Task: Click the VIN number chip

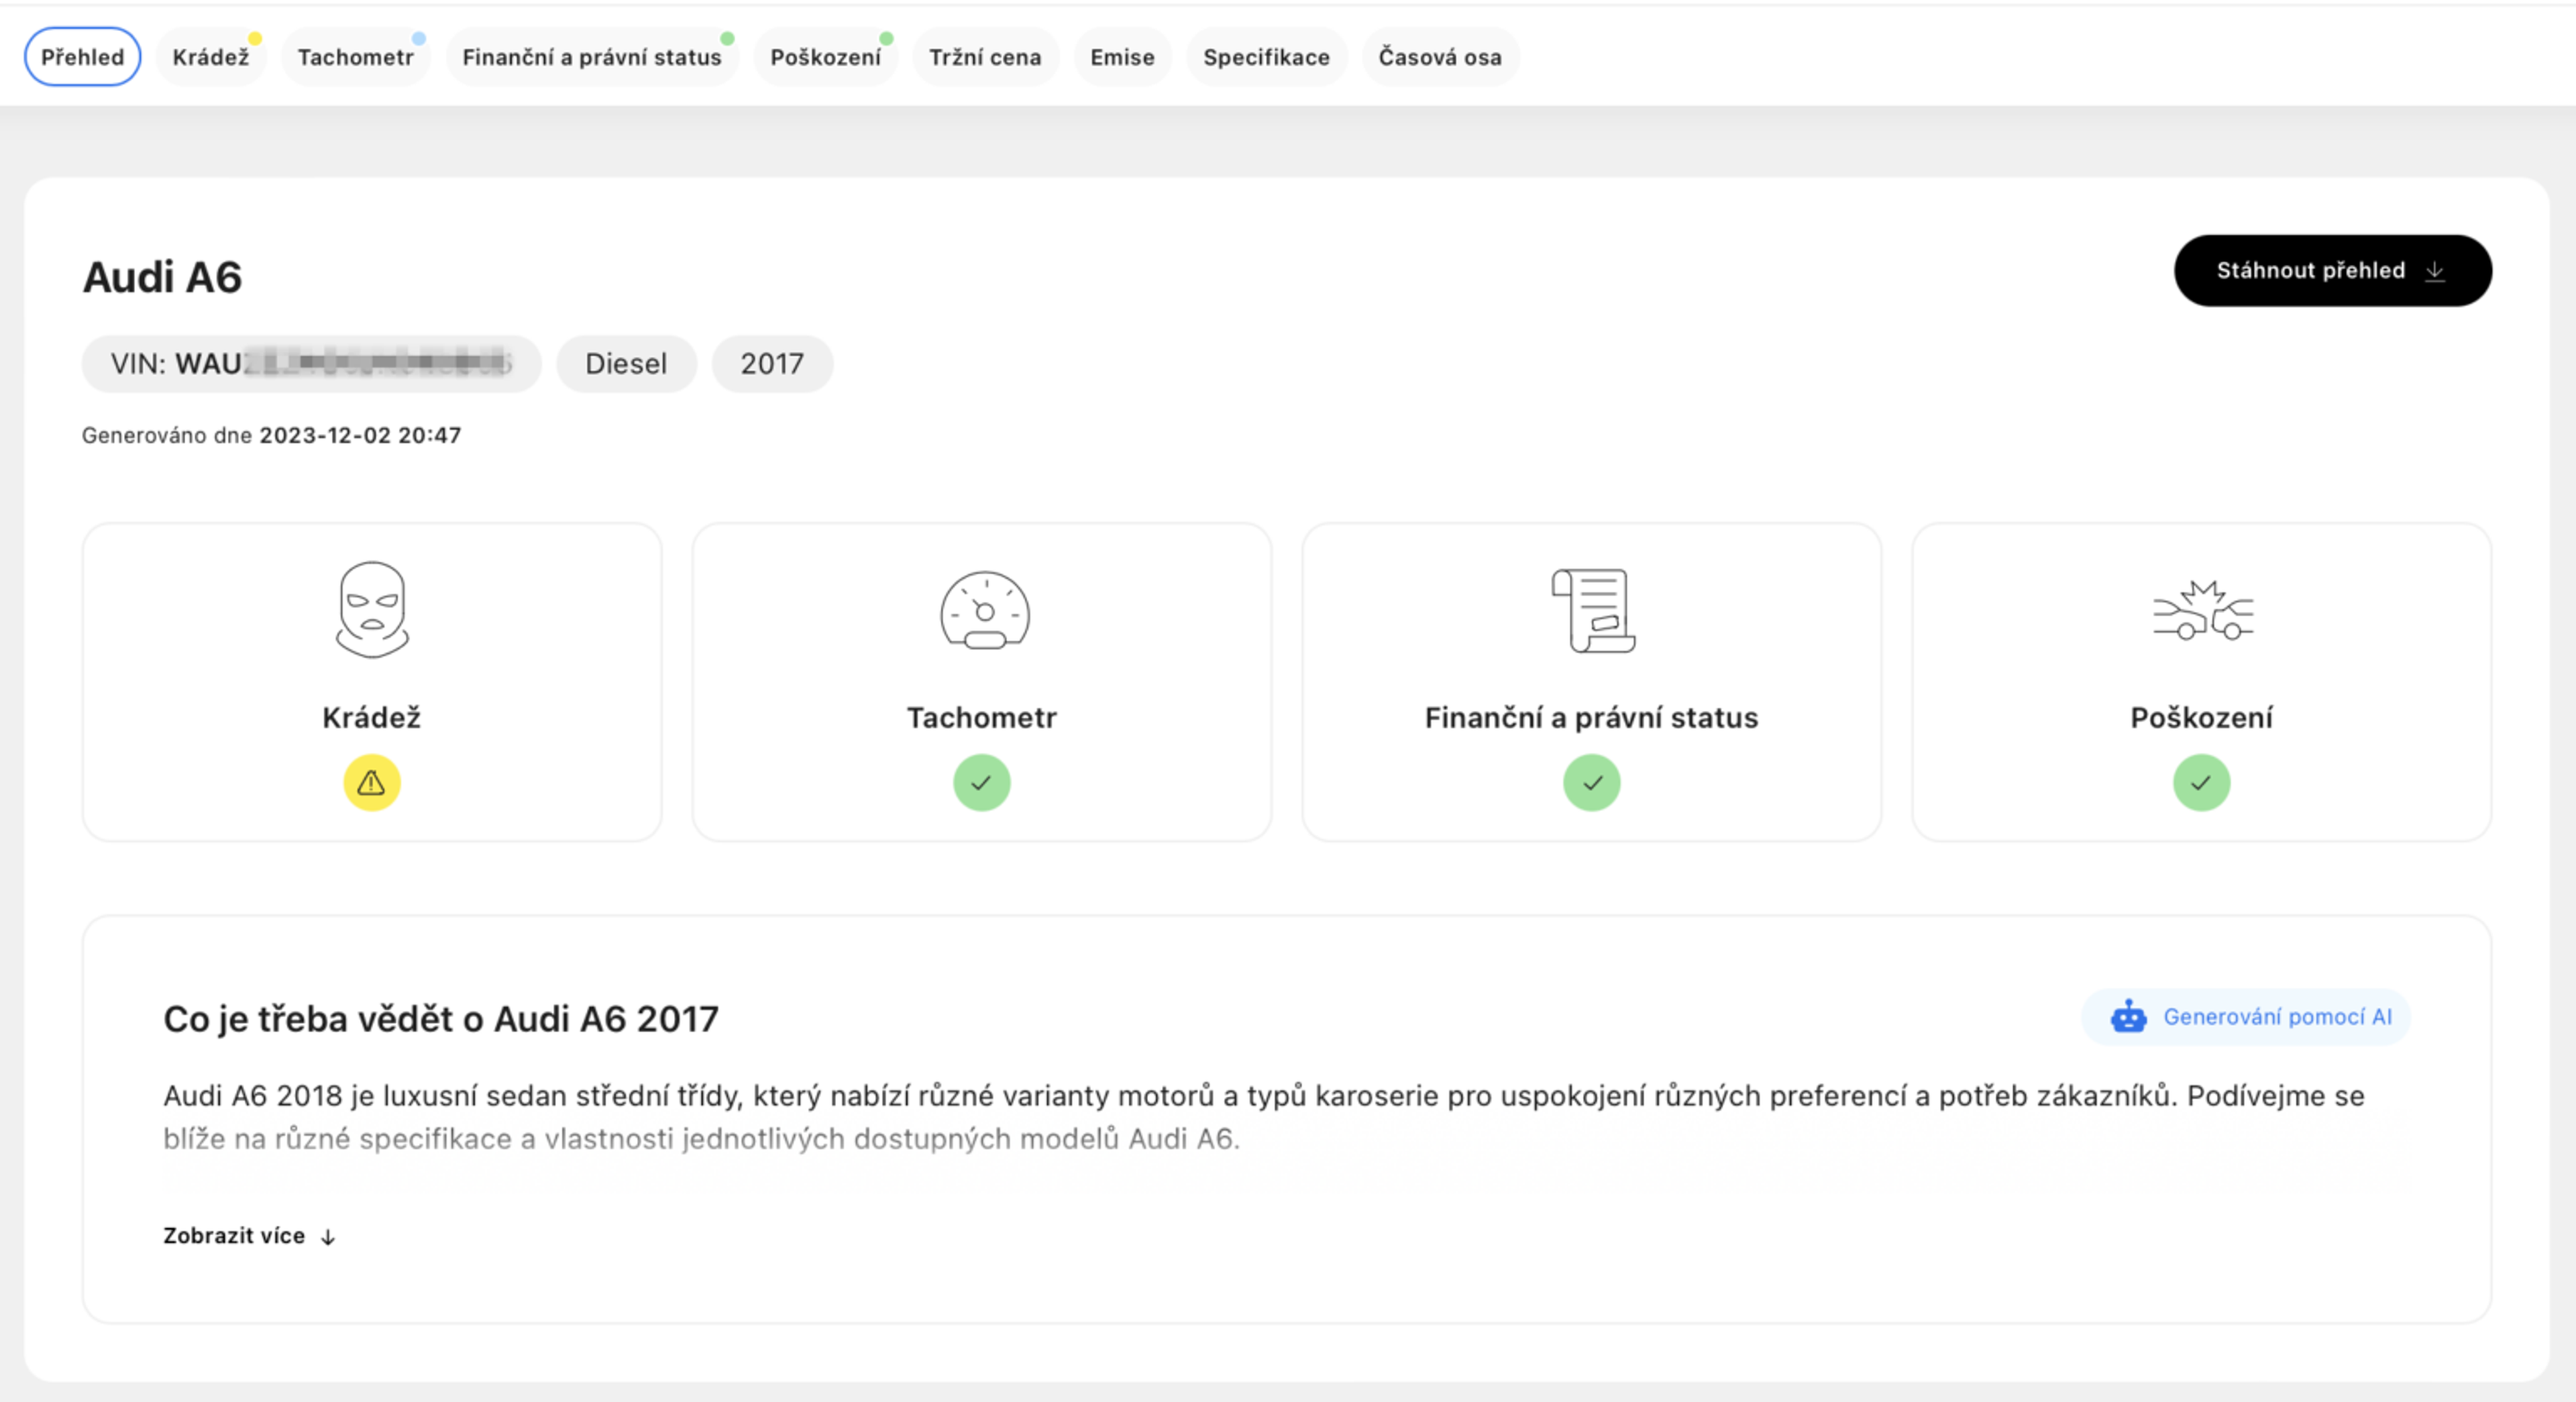Action: (311, 364)
